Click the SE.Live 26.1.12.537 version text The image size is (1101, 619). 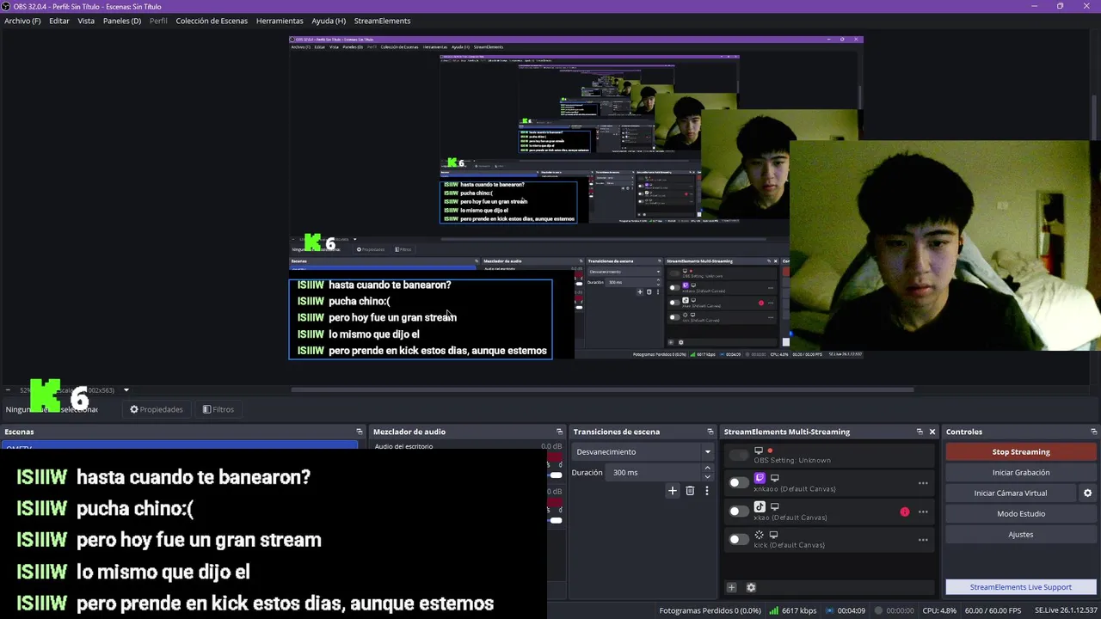[x=1066, y=610]
